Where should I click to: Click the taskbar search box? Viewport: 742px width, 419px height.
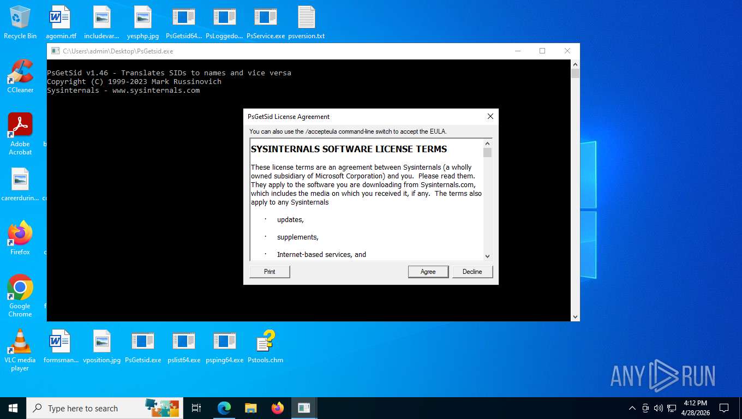[x=105, y=408]
